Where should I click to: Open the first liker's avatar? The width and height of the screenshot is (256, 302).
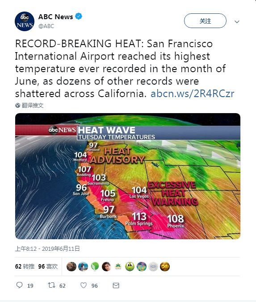(x=71, y=266)
